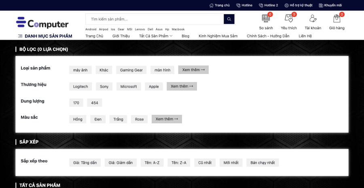364x188 pixels.
Task: Select the Trắng color filter
Action: (x=118, y=119)
